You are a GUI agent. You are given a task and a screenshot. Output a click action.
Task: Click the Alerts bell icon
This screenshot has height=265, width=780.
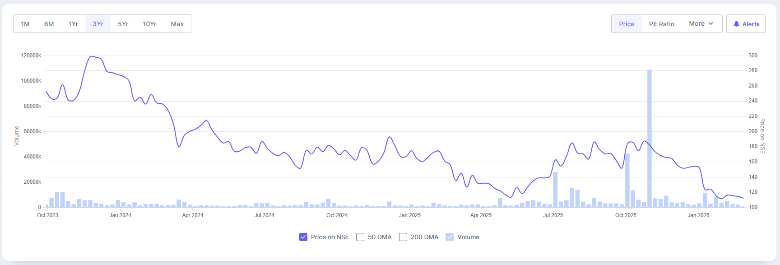736,24
